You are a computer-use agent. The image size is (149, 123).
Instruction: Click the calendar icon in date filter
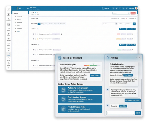[116, 24]
